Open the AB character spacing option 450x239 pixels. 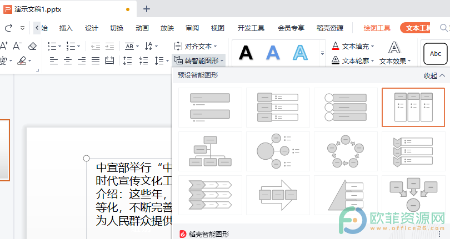pos(129,46)
